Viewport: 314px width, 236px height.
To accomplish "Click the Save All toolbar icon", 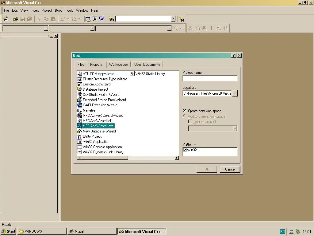I will (x=29, y=19).
